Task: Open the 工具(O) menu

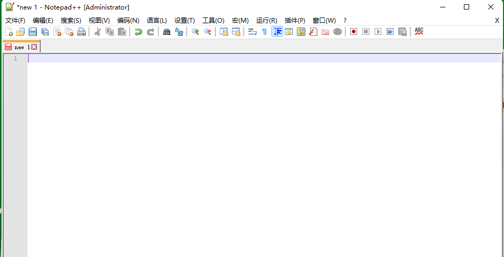Action: pyautogui.click(x=213, y=21)
